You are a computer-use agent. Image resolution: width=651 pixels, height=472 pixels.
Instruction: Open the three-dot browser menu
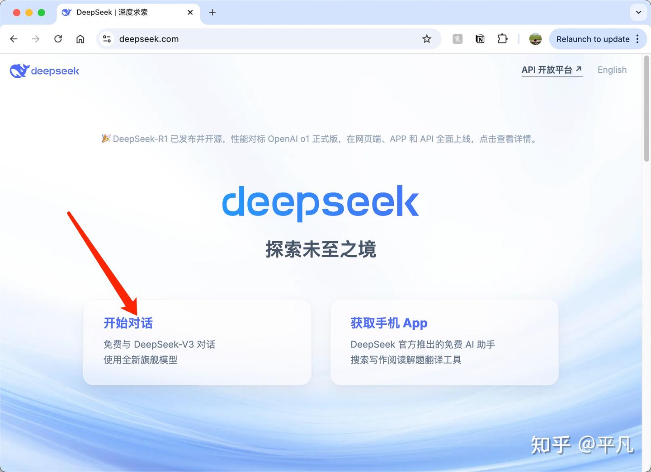(638, 39)
